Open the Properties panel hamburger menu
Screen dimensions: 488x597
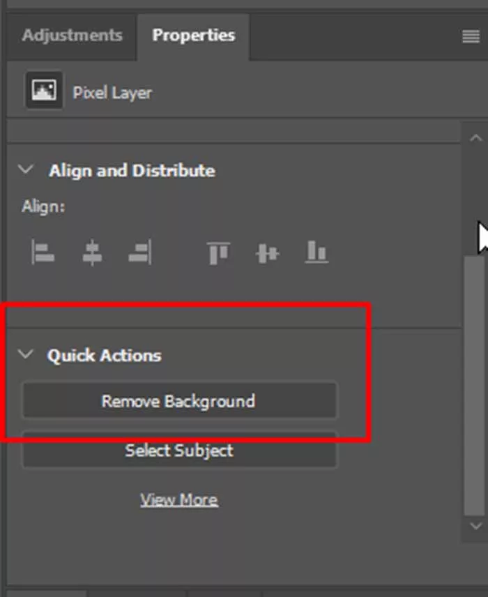click(471, 37)
